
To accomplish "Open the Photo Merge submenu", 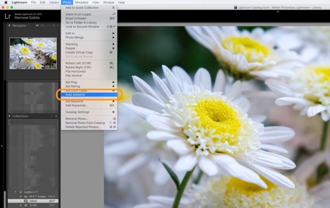I will click(x=89, y=37).
